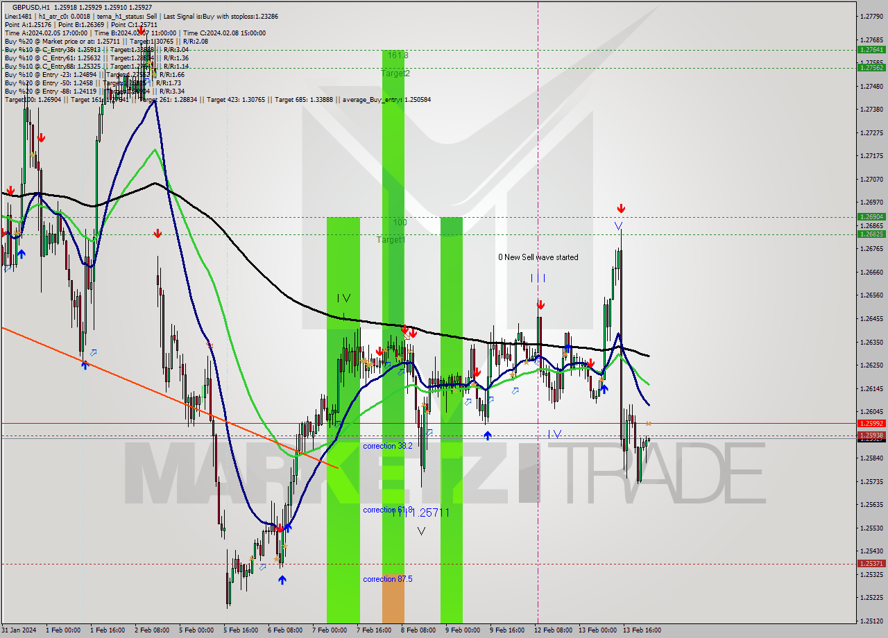Image resolution: width=888 pixels, height=638 pixels.
Task: Click the red sell arrow above the V label
Action: coord(621,208)
